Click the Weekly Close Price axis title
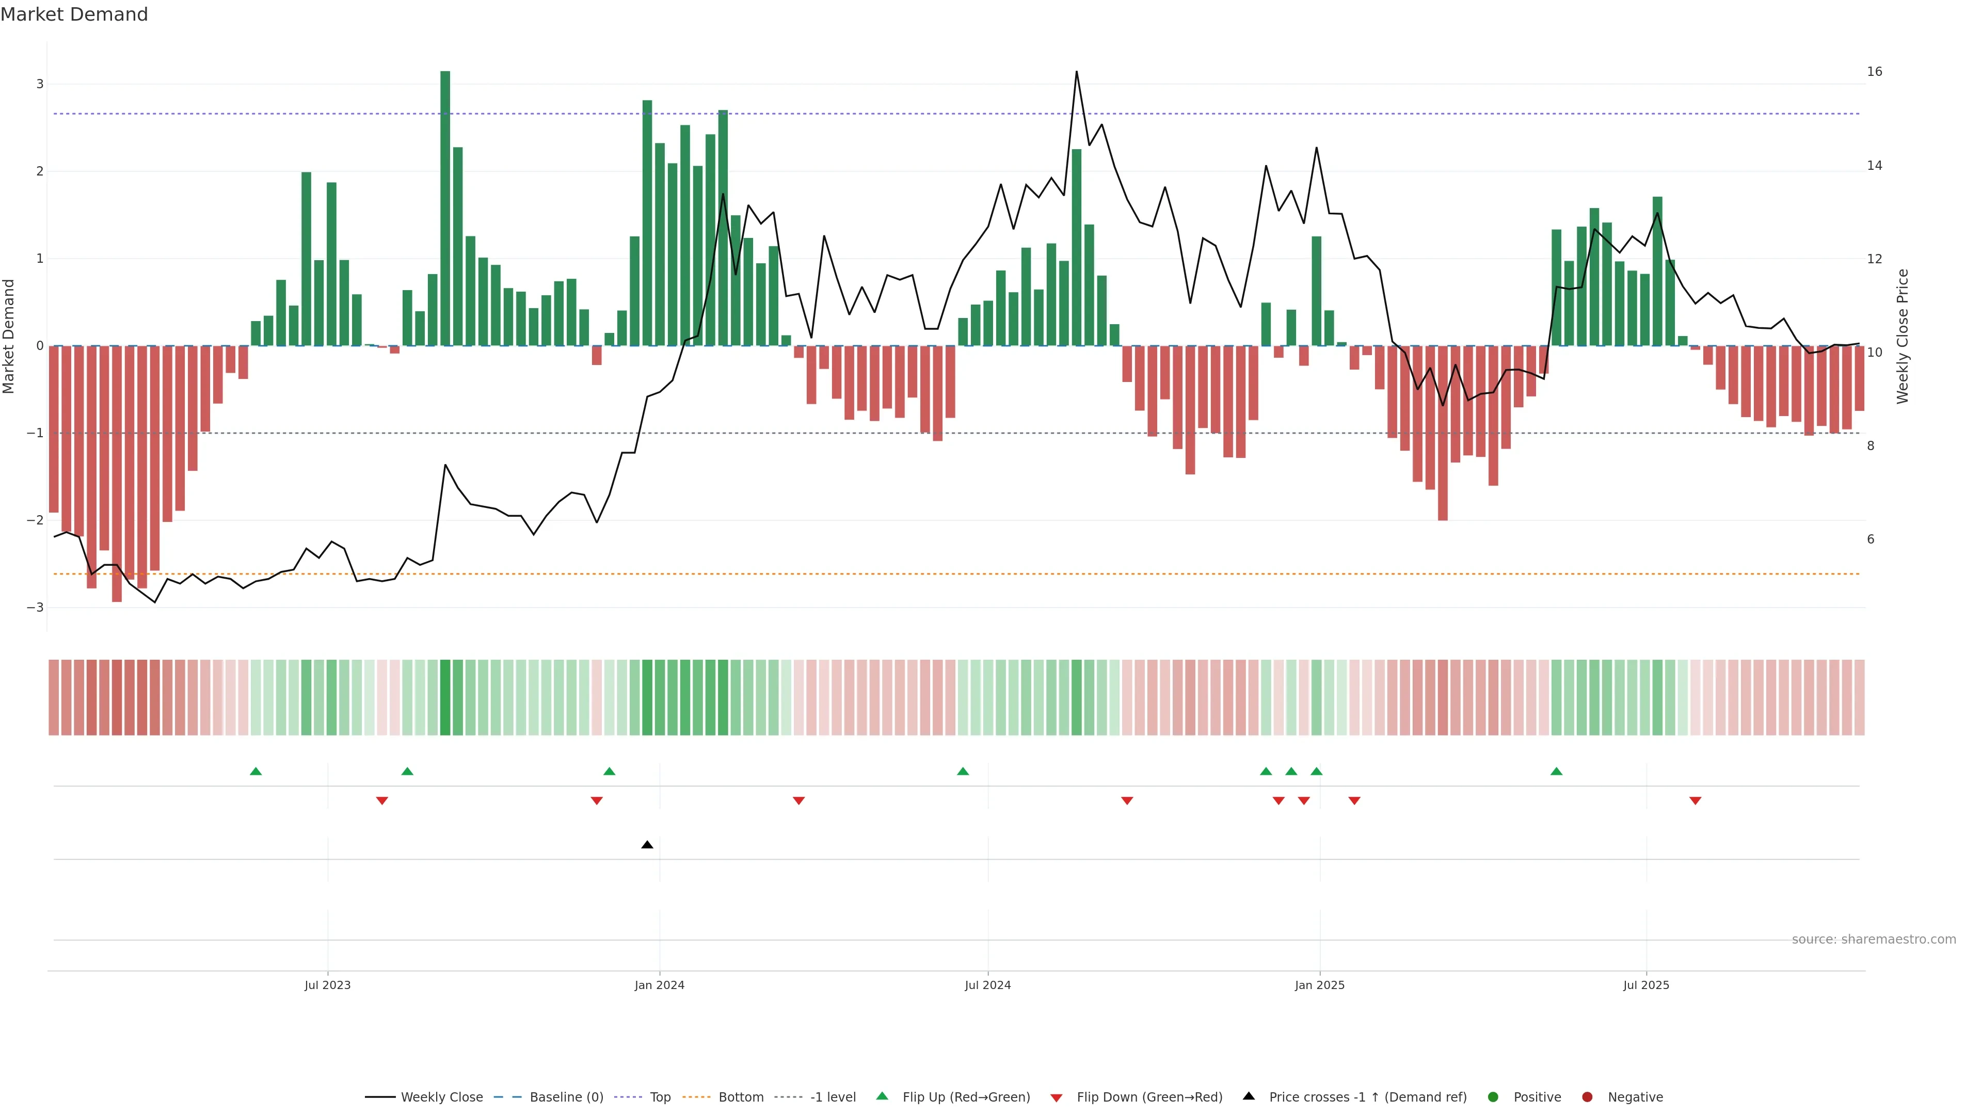This screenshot has height=1115, width=1982. (1903, 336)
